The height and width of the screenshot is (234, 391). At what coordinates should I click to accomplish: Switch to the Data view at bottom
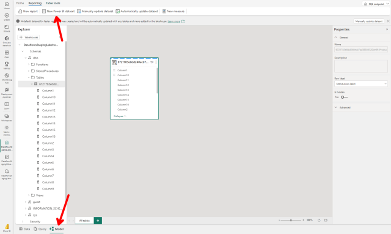[x=24, y=229]
